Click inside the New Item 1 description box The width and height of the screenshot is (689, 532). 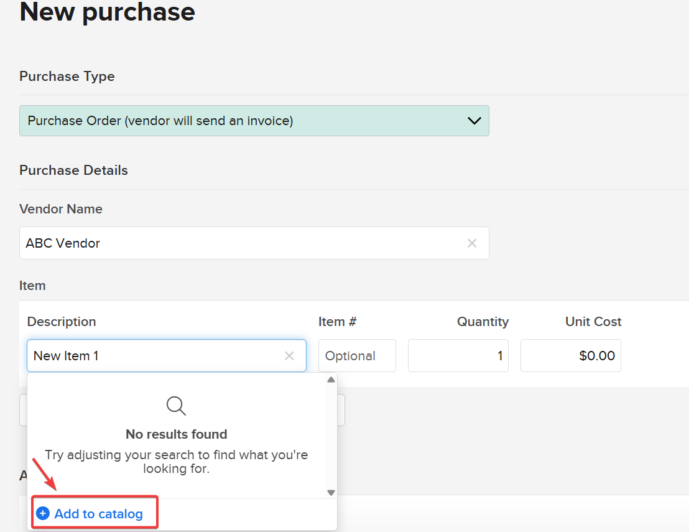pyautogui.click(x=155, y=356)
